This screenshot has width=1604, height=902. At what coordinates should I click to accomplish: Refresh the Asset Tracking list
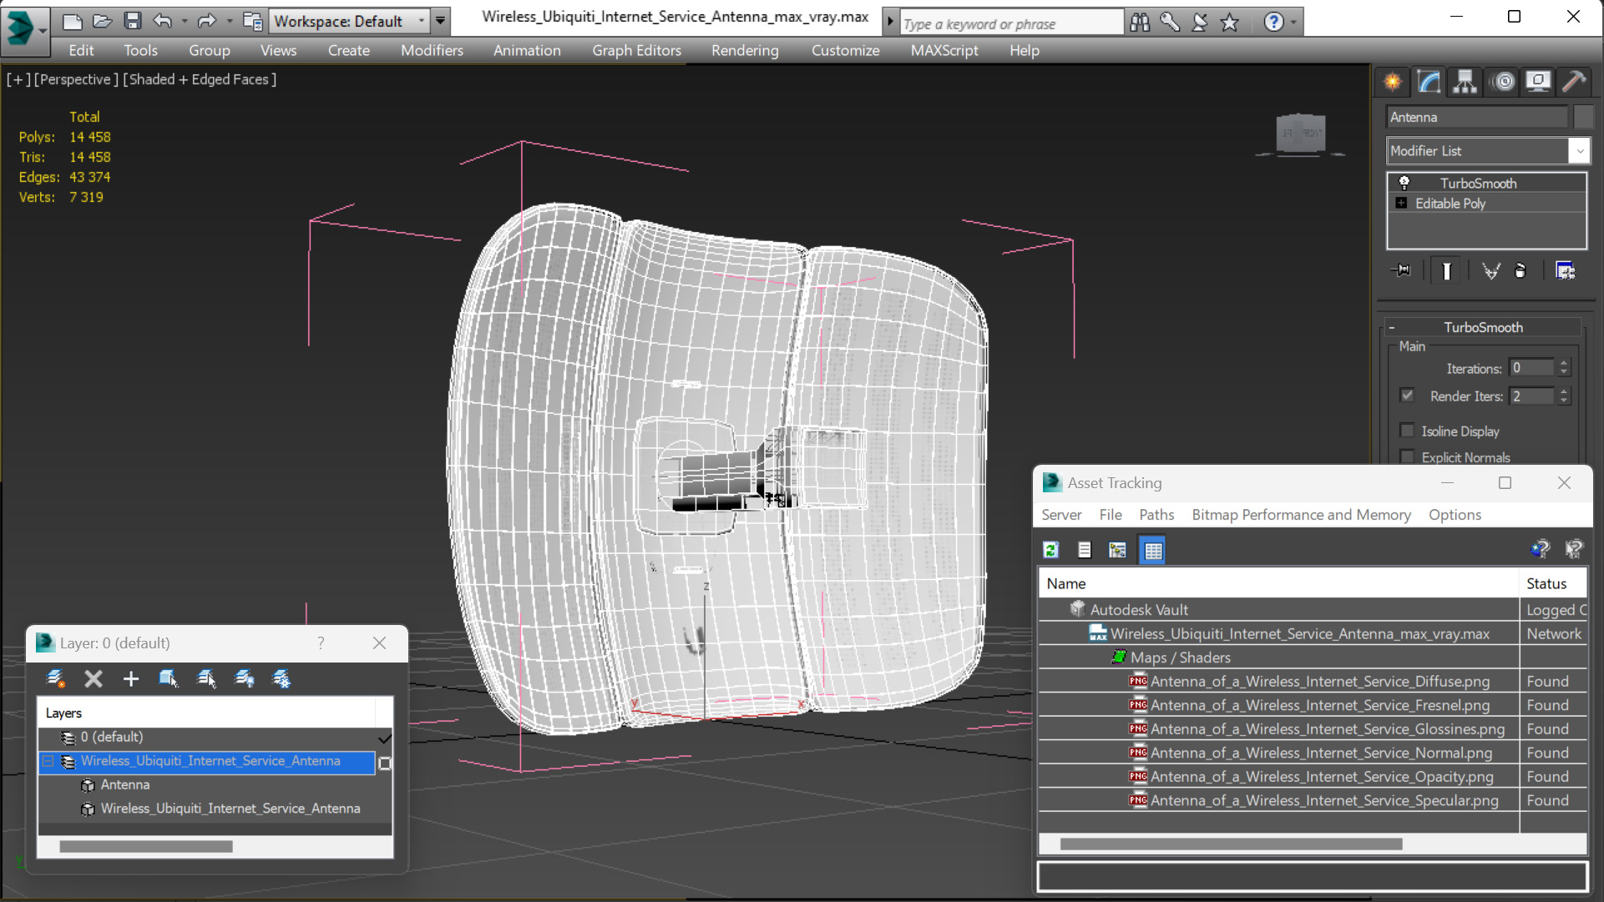point(1051,550)
